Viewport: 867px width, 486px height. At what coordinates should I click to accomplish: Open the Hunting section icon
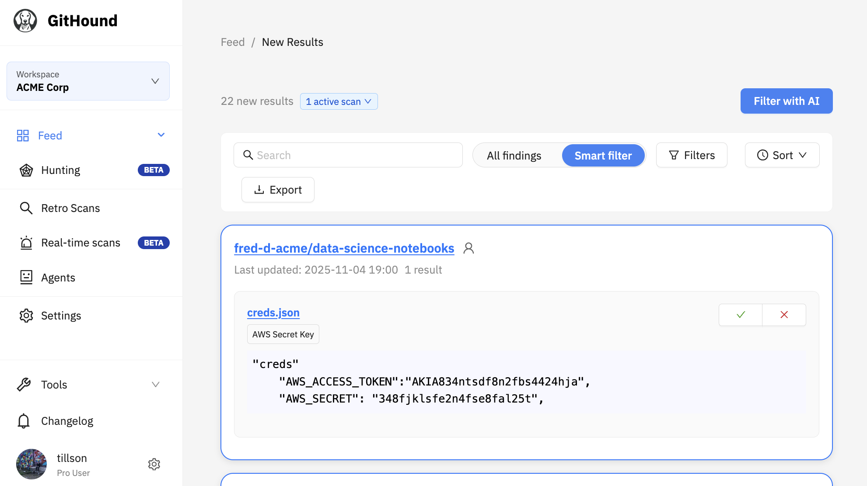(26, 170)
